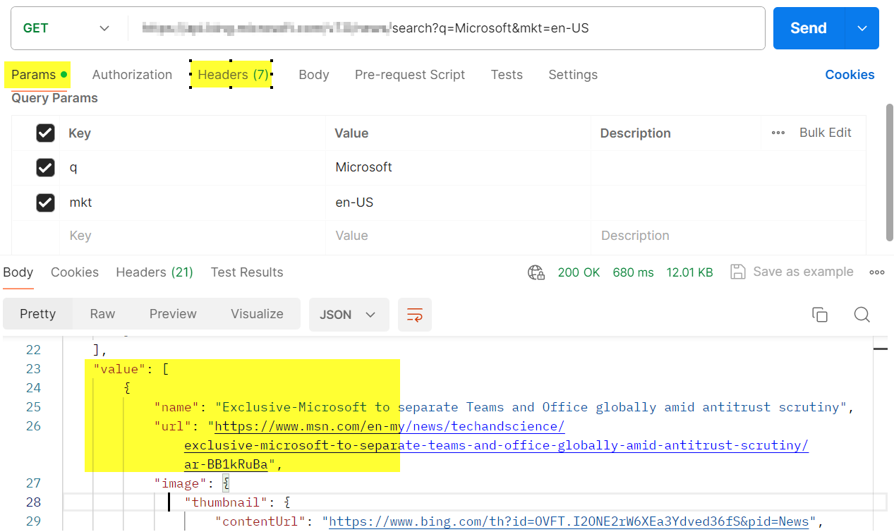Search the response body with magnifier icon
The height and width of the screenshot is (532, 894).
862,315
